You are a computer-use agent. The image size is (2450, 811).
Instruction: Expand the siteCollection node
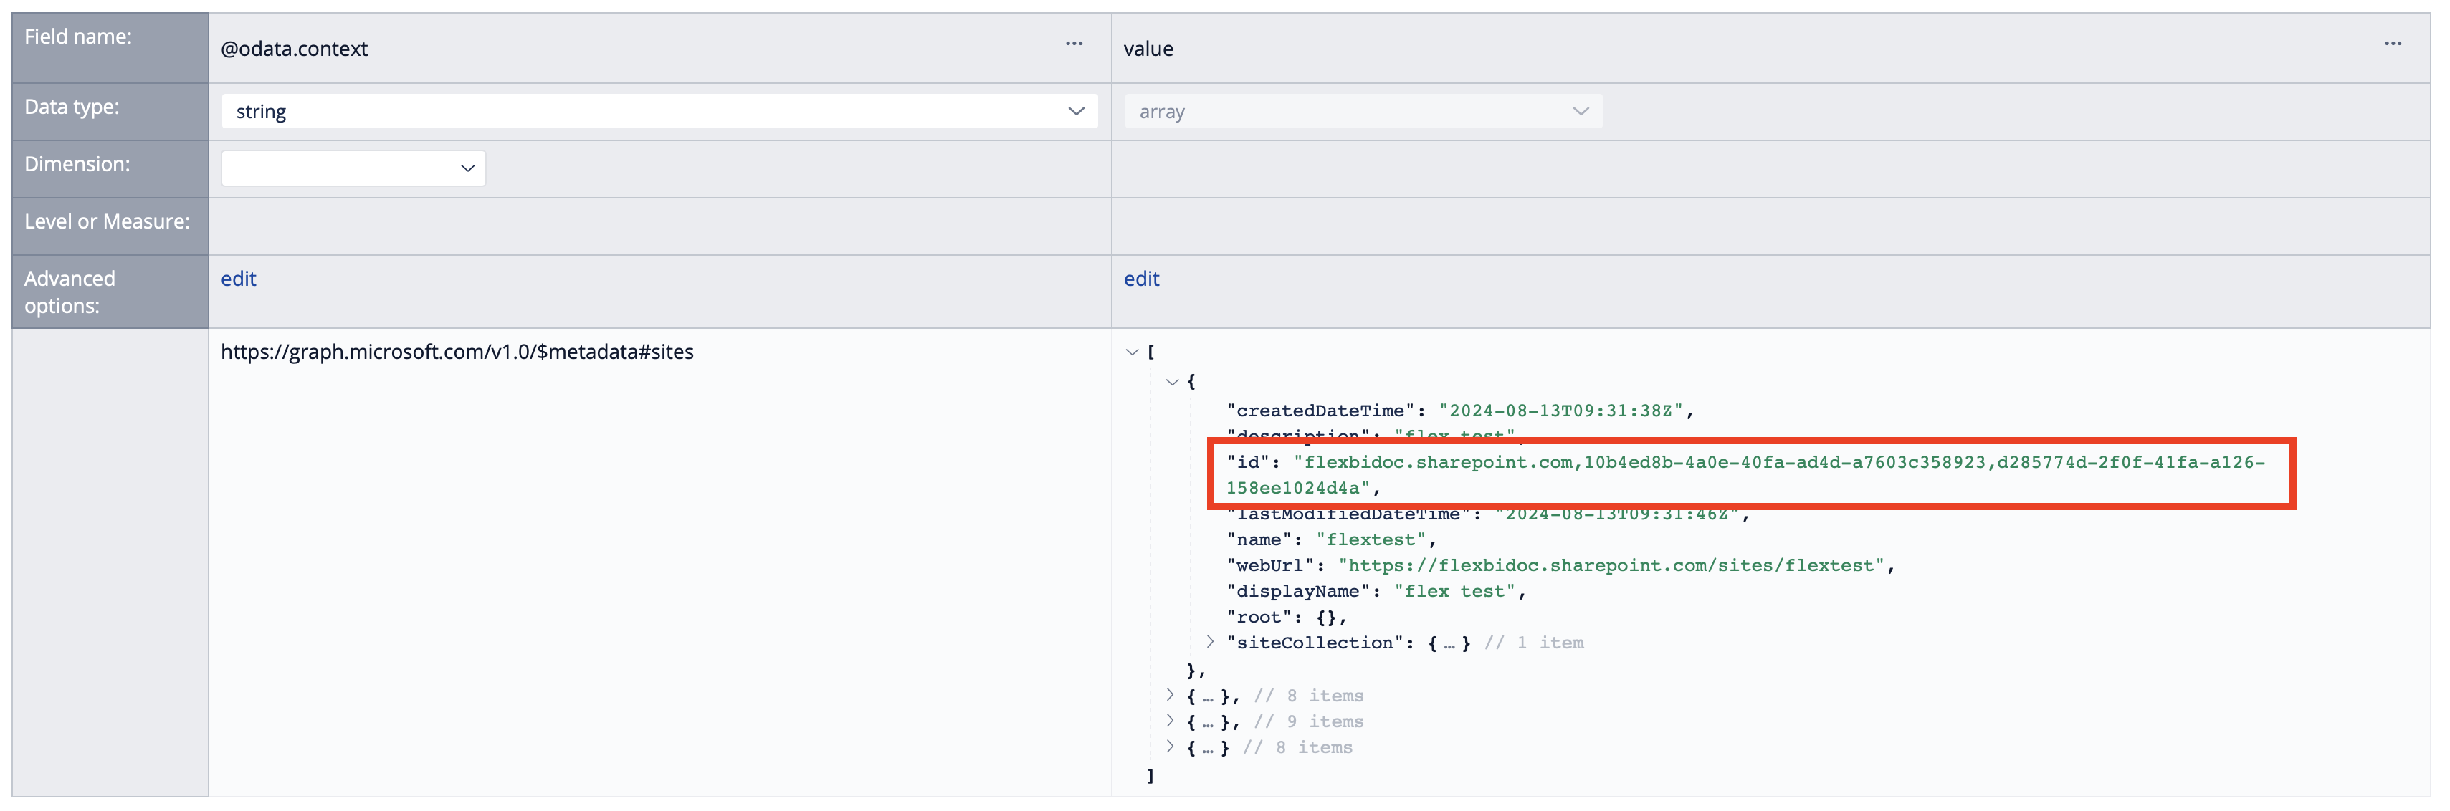coord(1210,643)
